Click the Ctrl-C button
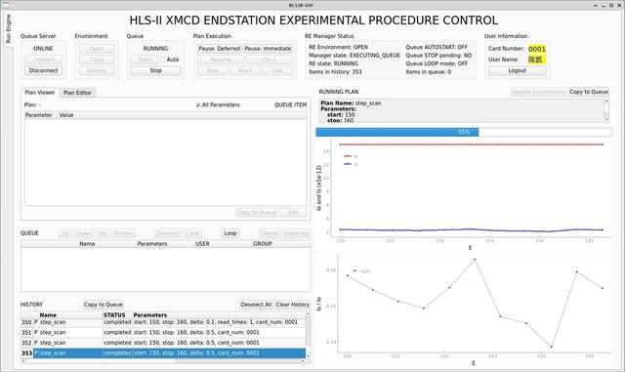The width and height of the screenshot is (625, 372). pos(270,60)
